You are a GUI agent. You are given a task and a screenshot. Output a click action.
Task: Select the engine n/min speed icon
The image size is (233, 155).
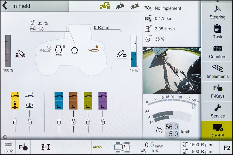[59, 50]
